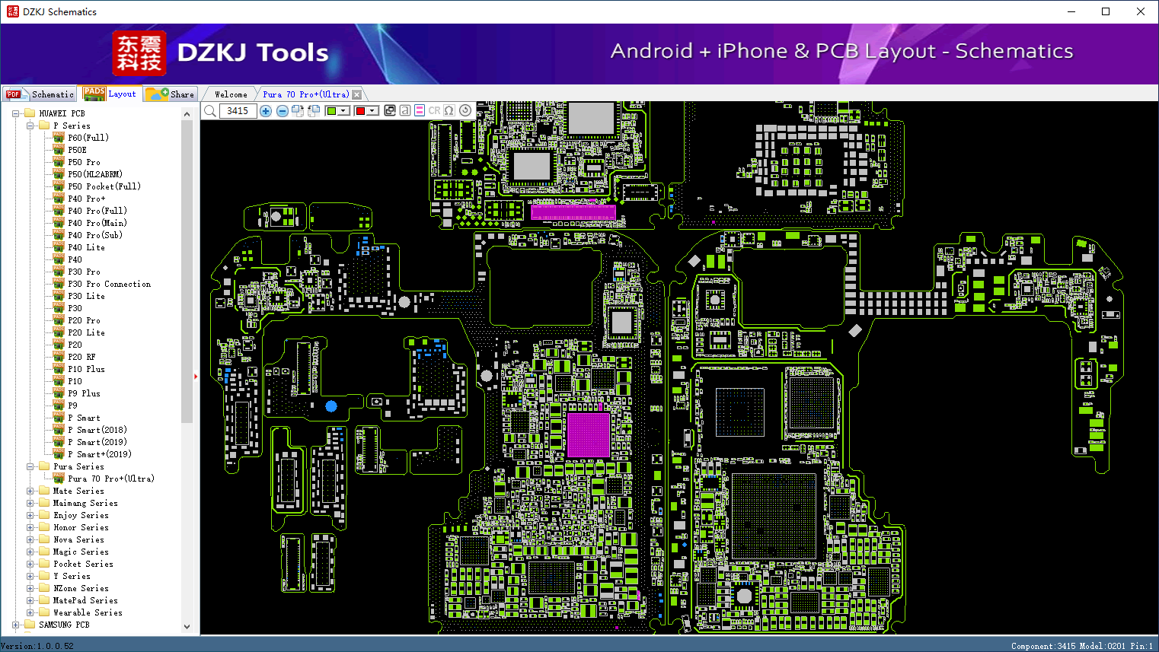Click the folder icon next to Nova Series
The width and height of the screenshot is (1159, 652).
tap(44, 539)
